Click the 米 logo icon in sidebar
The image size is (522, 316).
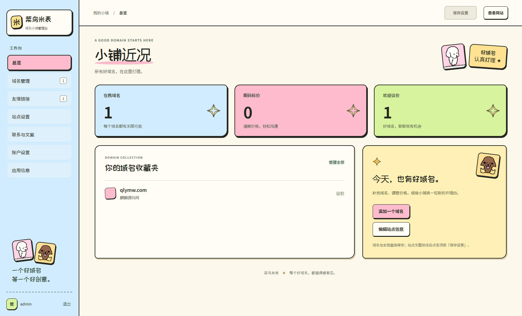tap(17, 22)
